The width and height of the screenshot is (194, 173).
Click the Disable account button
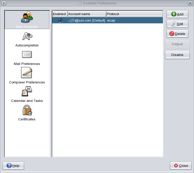pos(177,55)
